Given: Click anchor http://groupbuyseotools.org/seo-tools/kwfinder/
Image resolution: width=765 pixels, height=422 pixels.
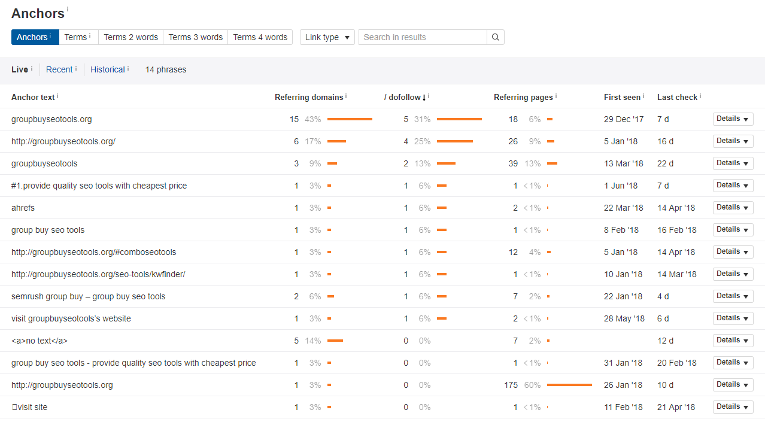Looking at the screenshot, I should pyautogui.click(x=98, y=274).
